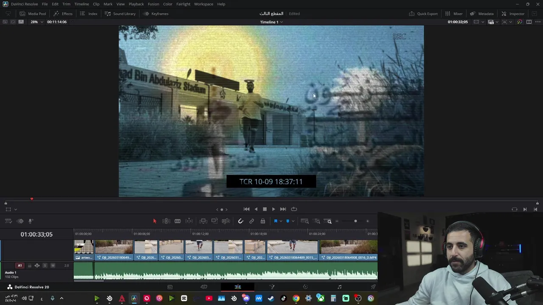Image resolution: width=543 pixels, height=305 pixels.
Task: Click the Custom Zoom icon
Action: (327, 221)
